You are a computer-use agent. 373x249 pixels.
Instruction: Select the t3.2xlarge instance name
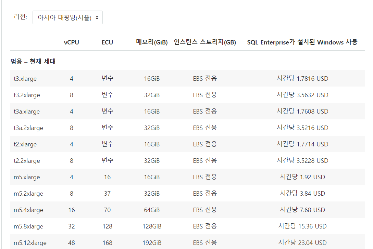tap(27, 95)
